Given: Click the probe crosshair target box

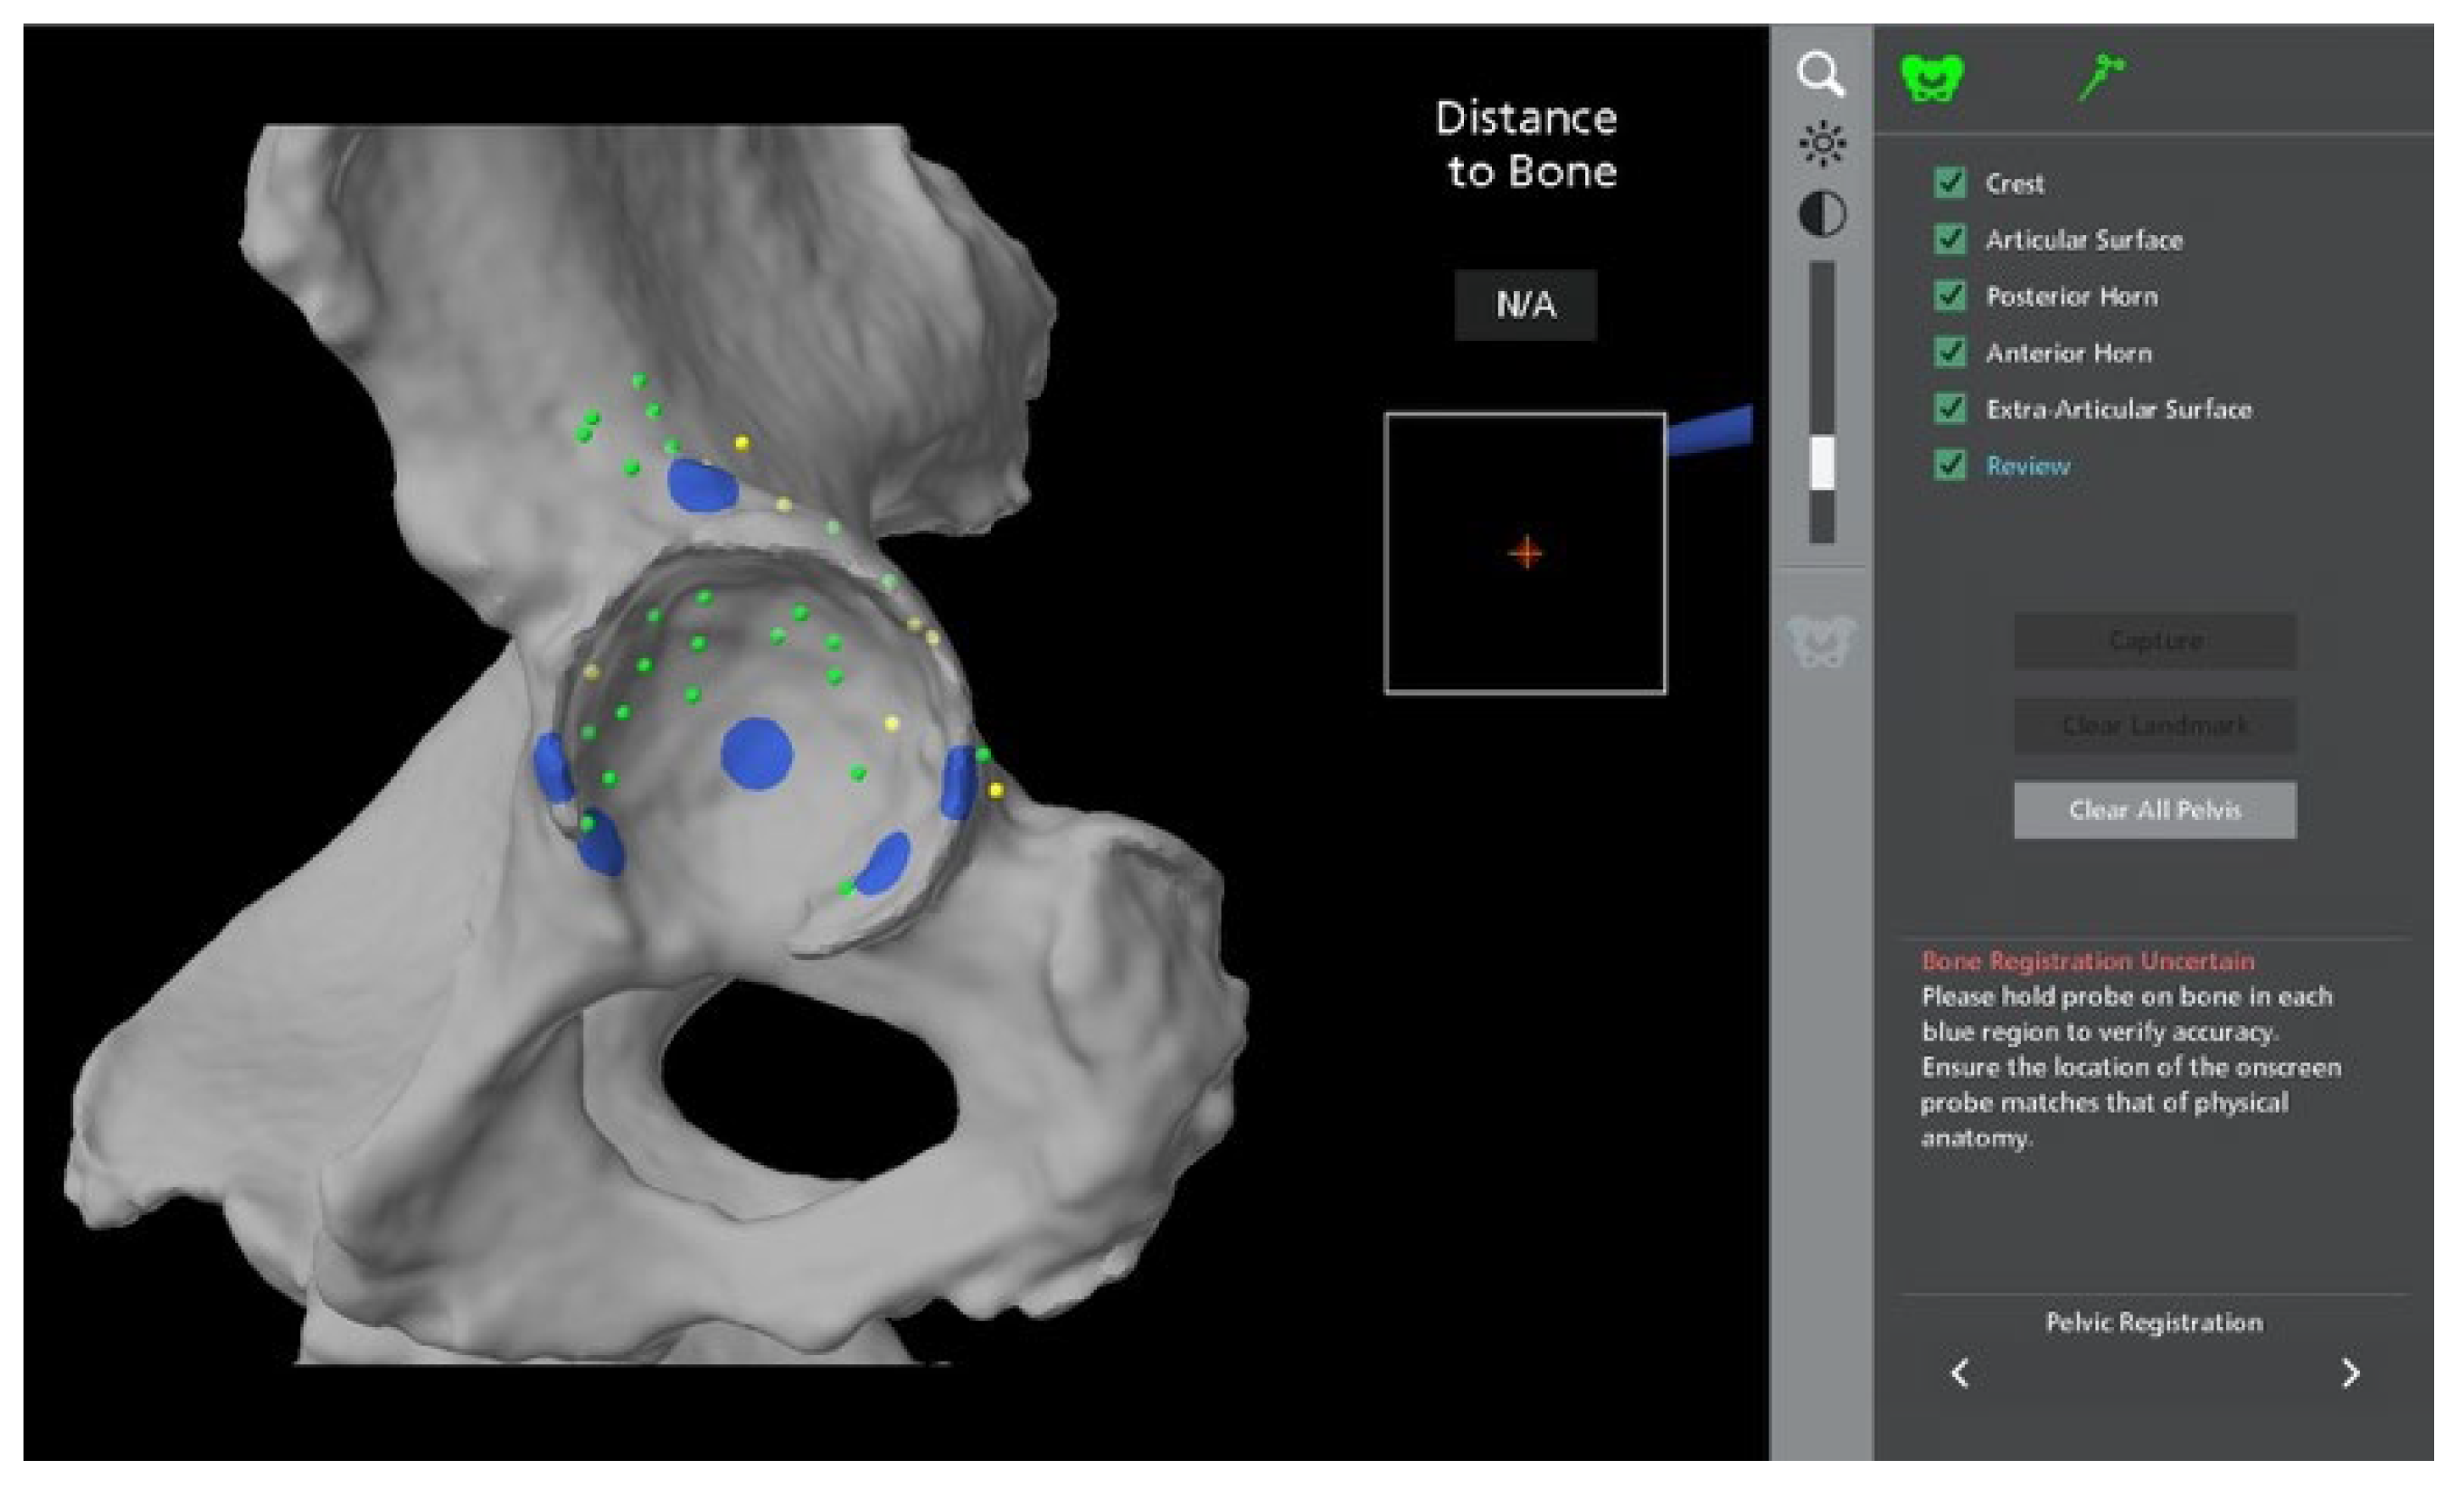Looking at the screenshot, I should 1525,552.
